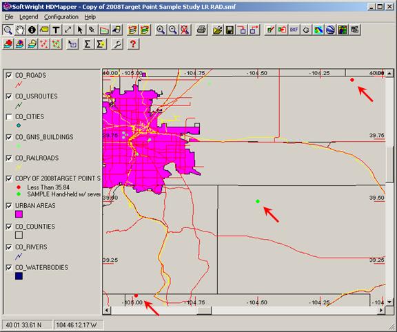Screen dimensions: 397x332
Task: Click the magenta URBAN AREAS color swatch
Action: (x=19, y=214)
